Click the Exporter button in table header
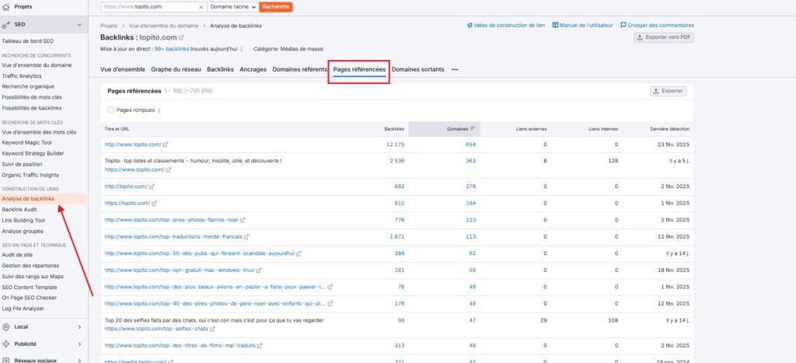This screenshot has height=363, width=796. pyautogui.click(x=668, y=91)
